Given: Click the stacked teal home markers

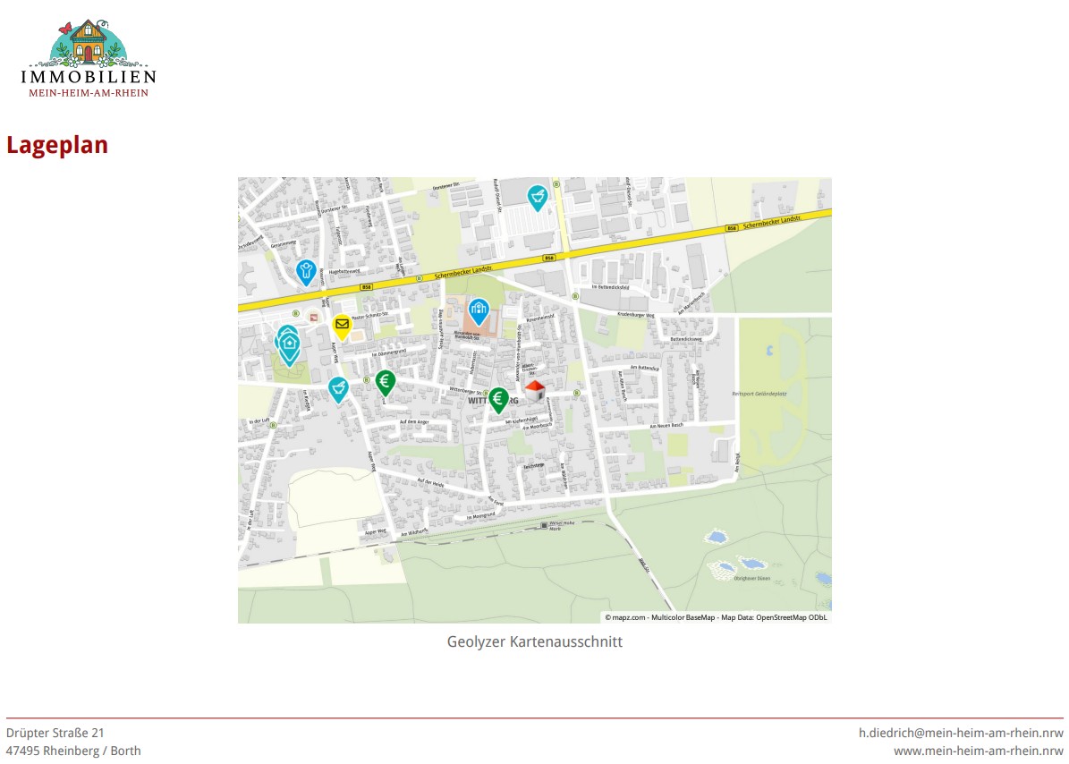Looking at the screenshot, I should (x=288, y=344).
